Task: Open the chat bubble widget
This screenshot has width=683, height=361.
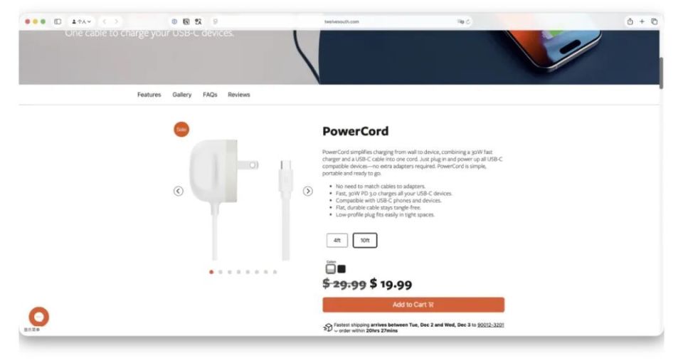Action: (38, 317)
